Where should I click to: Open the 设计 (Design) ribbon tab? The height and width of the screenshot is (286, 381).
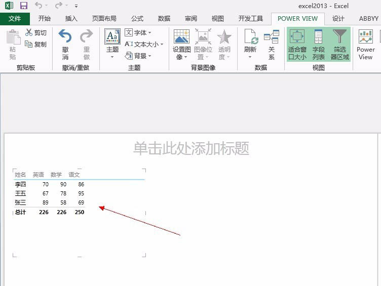pos(338,19)
